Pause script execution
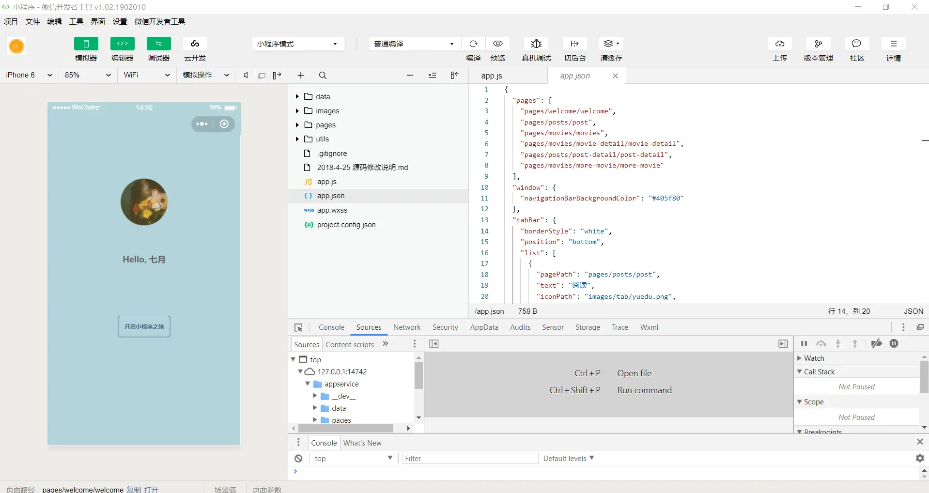This screenshot has width=929, height=493. click(804, 344)
